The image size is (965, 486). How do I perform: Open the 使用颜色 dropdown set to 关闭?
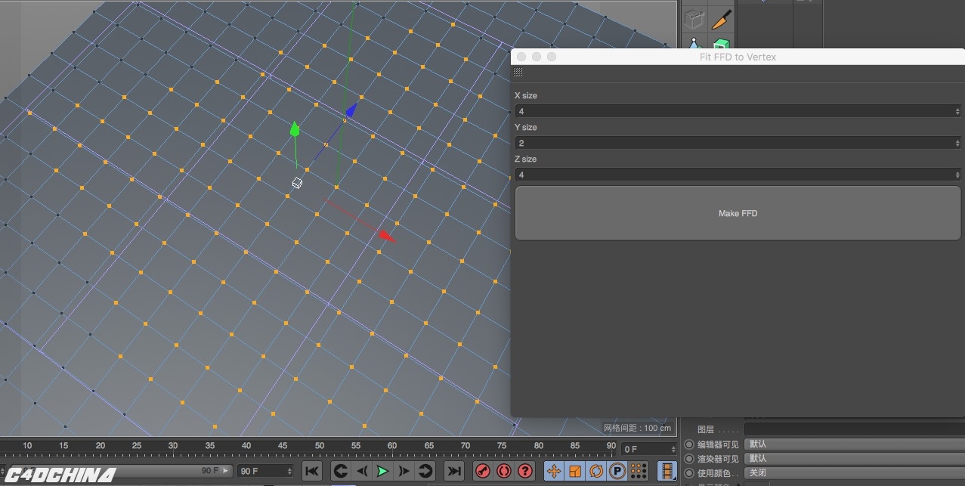coord(854,473)
